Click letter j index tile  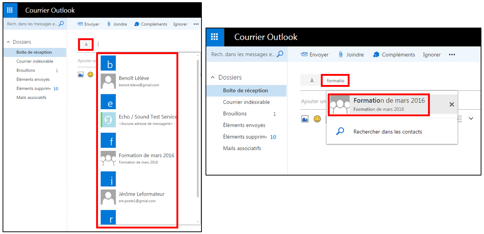tap(108, 179)
